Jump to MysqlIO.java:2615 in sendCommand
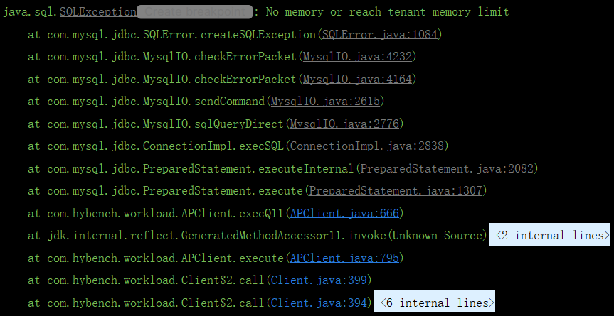The height and width of the screenshot is (316, 614). coord(327,102)
